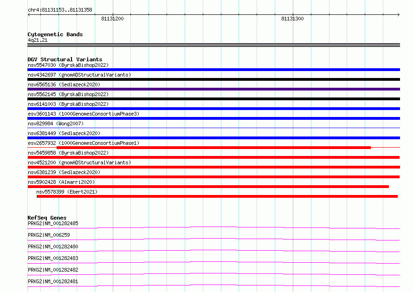The image size is (413, 292).
Task: Open variant nsv6141003 (ByrskaBishop2022) label
Action: [68, 104]
